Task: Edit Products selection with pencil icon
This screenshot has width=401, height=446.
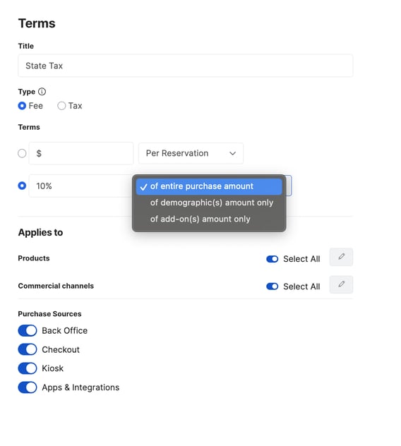Action: coord(341,257)
